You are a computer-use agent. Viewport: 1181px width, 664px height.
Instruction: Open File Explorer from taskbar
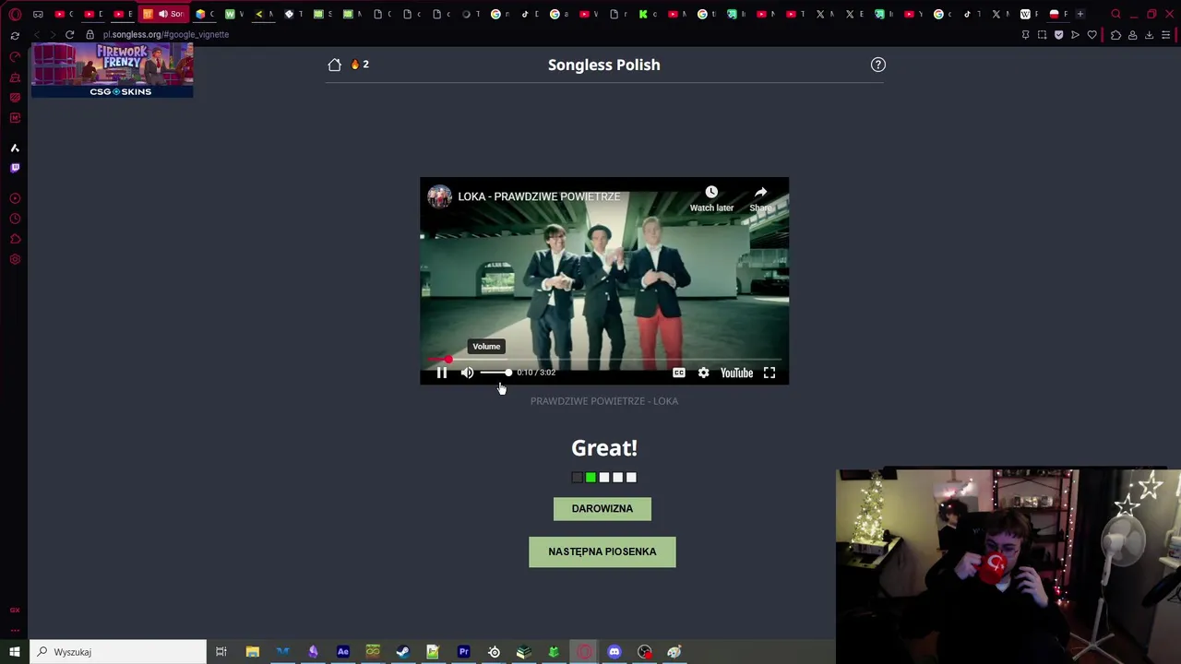click(252, 652)
